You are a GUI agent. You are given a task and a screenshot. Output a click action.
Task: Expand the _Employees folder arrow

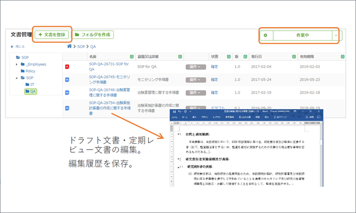point(16,64)
